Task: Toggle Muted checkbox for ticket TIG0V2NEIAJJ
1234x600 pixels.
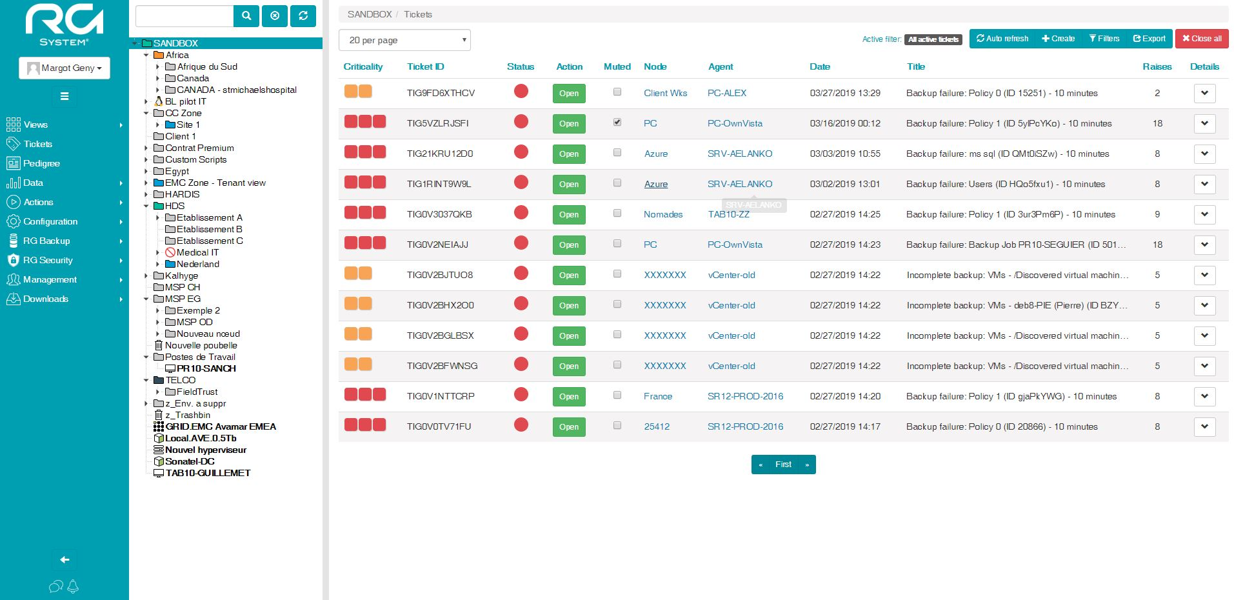Action: coord(617,244)
